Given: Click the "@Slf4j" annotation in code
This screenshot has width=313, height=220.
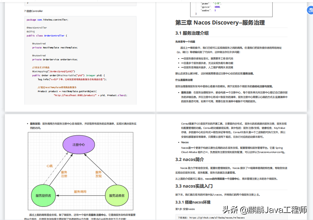Looking at the screenshot, I should pyautogui.click(x=31, y=32).
